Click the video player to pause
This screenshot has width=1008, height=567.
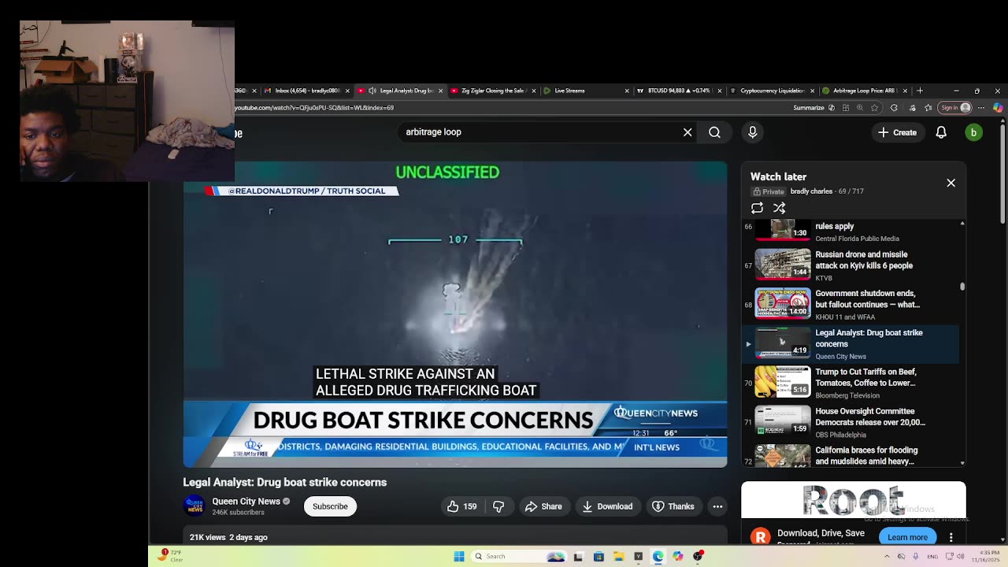pyautogui.click(x=455, y=314)
